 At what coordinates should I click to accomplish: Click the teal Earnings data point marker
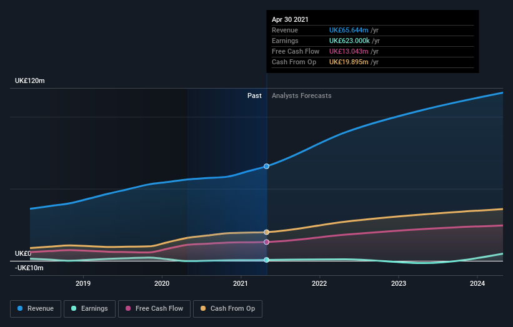[266, 260]
